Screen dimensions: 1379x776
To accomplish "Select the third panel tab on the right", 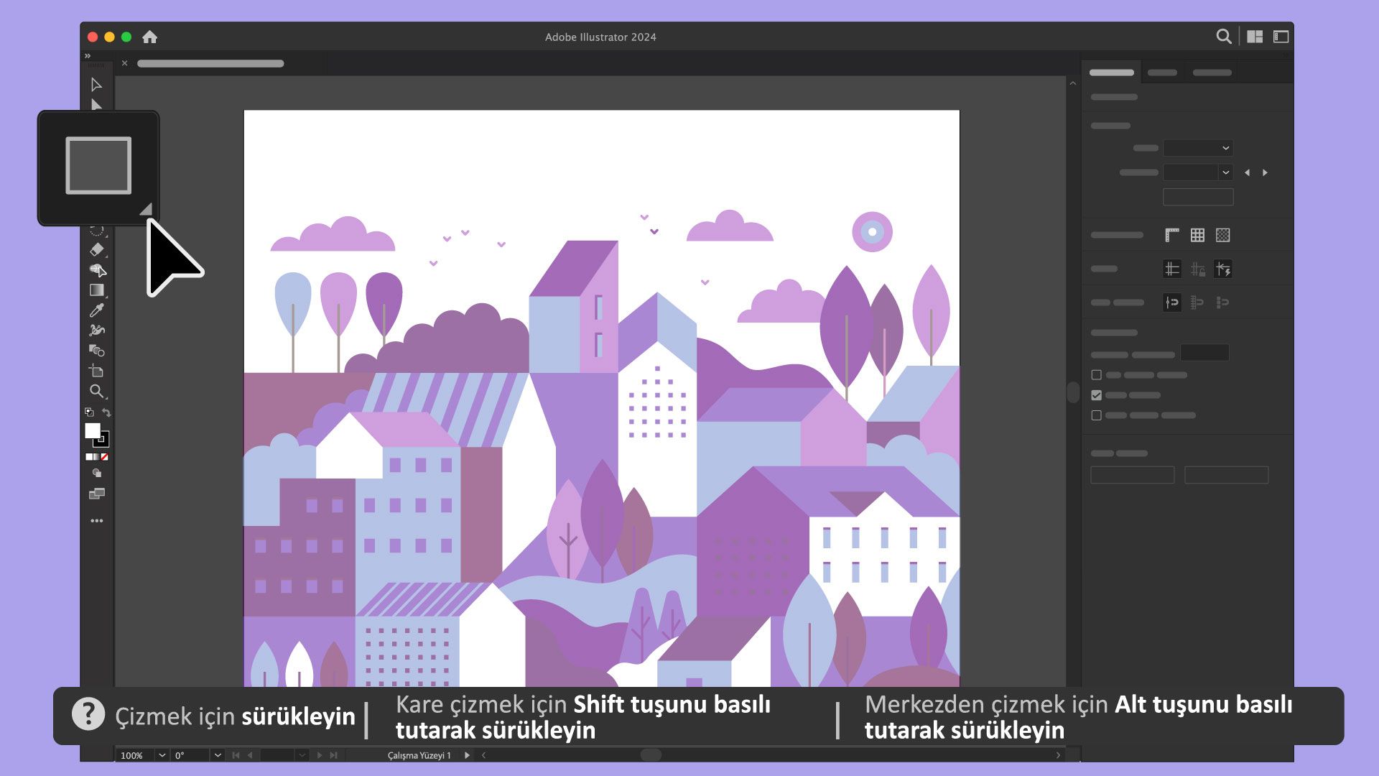I will point(1212,73).
